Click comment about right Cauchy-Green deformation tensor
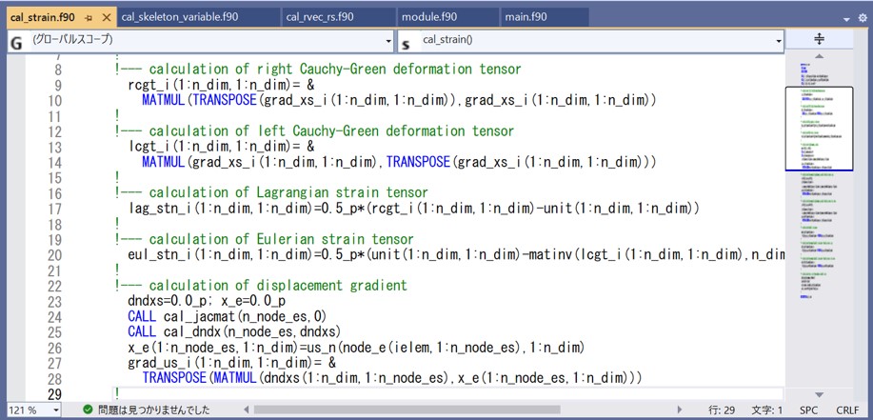873x420 pixels. click(318, 70)
